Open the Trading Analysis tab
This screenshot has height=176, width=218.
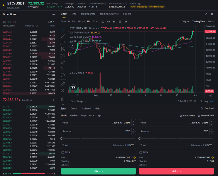click(109, 14)
